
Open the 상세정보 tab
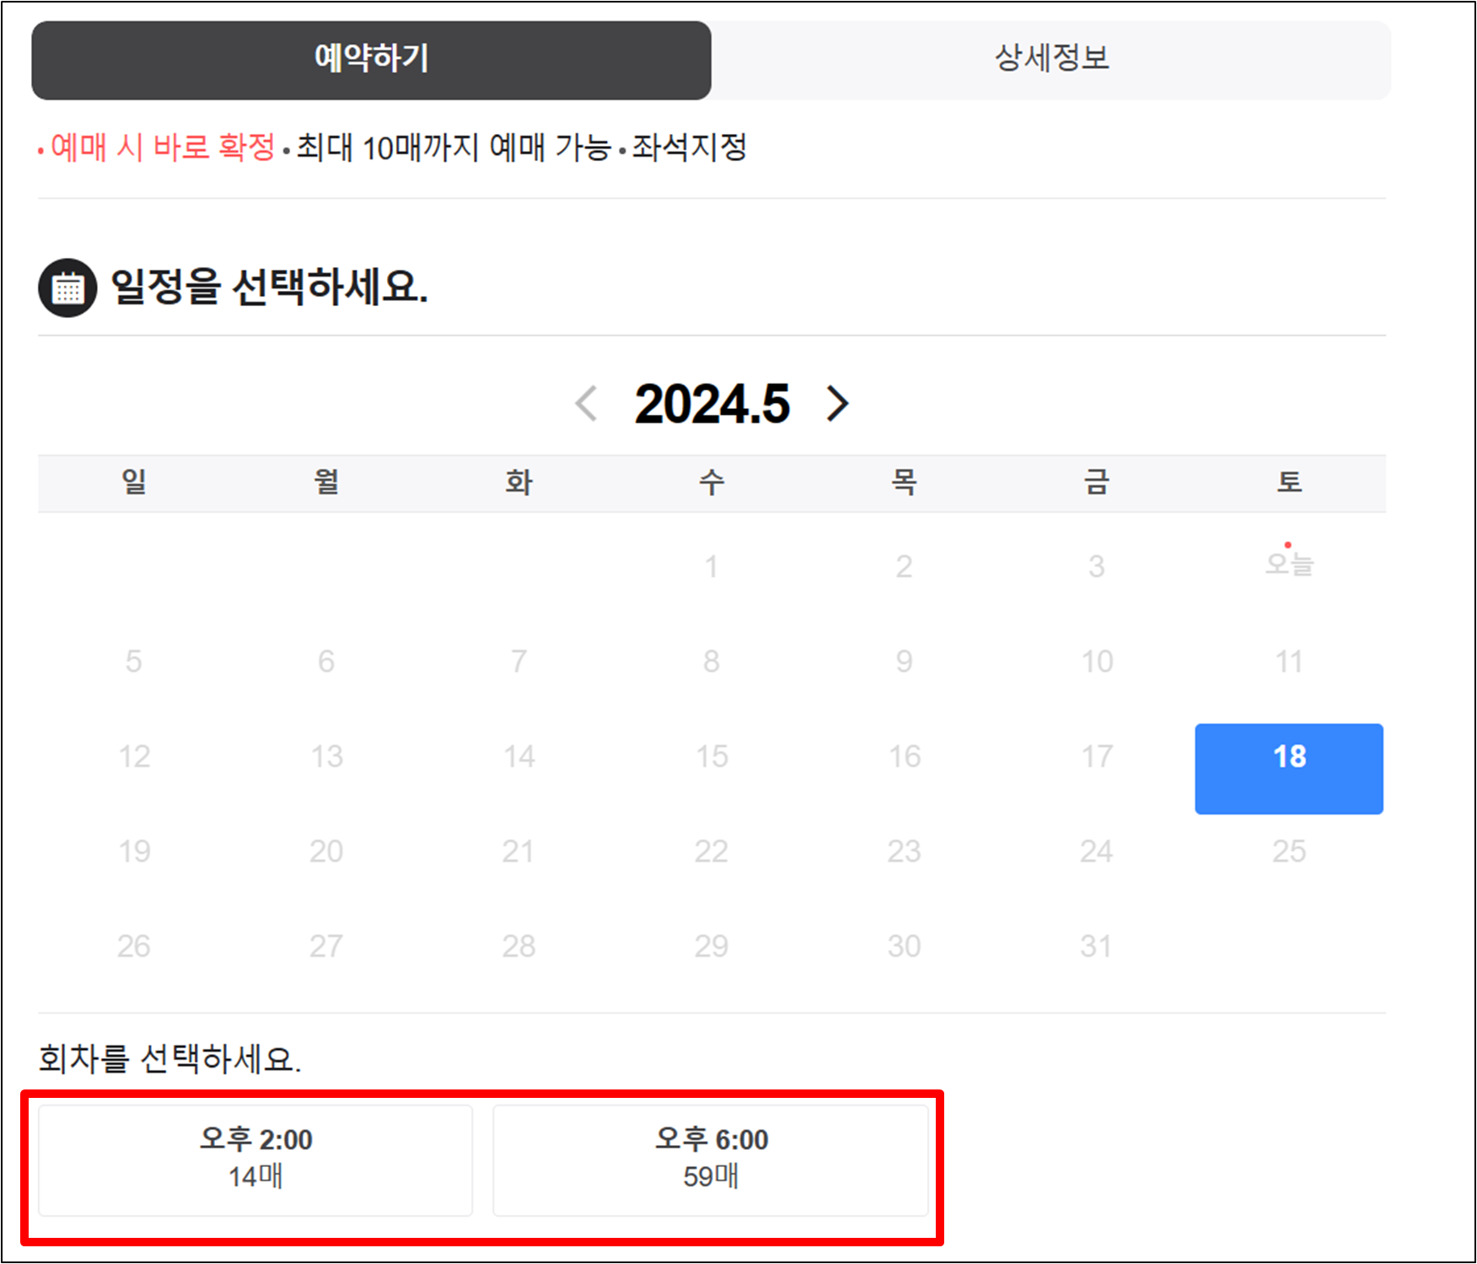pos(1051,60)
